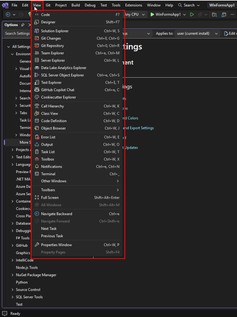The height and width of the screenshot is (317, 237).
Task: Open Solution Explorer from View menu
Action: [x=77, y=31]
